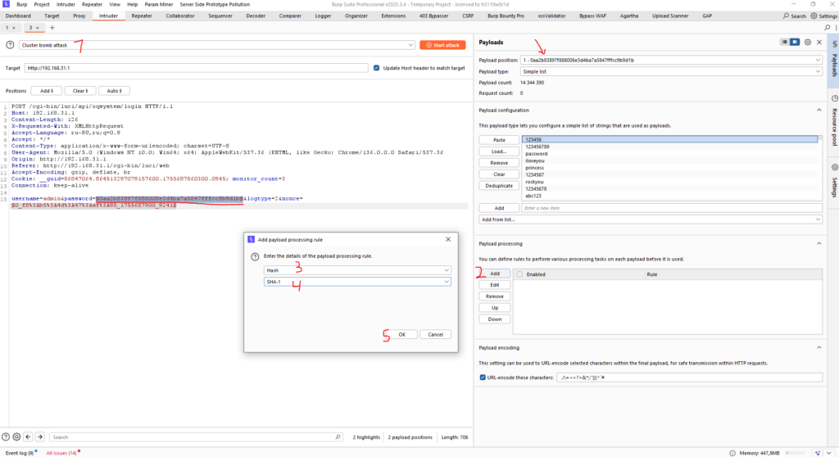Click OK in the rule dialog

(401, 334)
